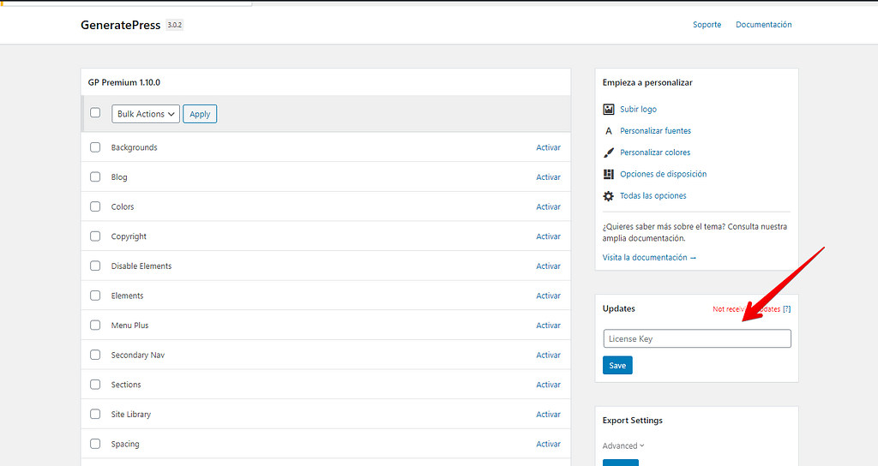Activate the Site Library module

click(x=548, y=414)
